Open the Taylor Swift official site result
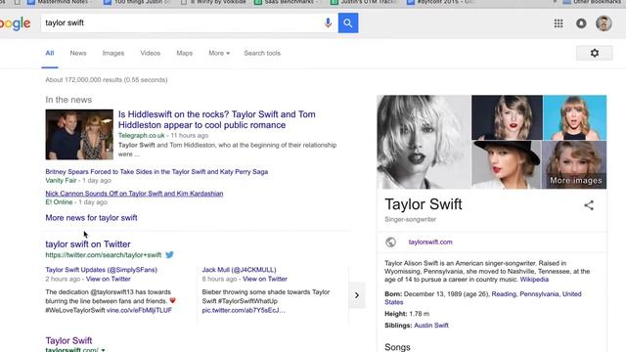This screenshot has height=352, width=626. pyautogui.click(x=68, y=340)
